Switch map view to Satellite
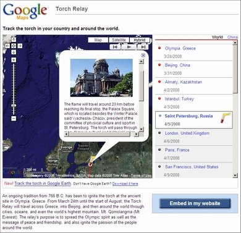This screenshot has width=241, height=233. point(119,40)
